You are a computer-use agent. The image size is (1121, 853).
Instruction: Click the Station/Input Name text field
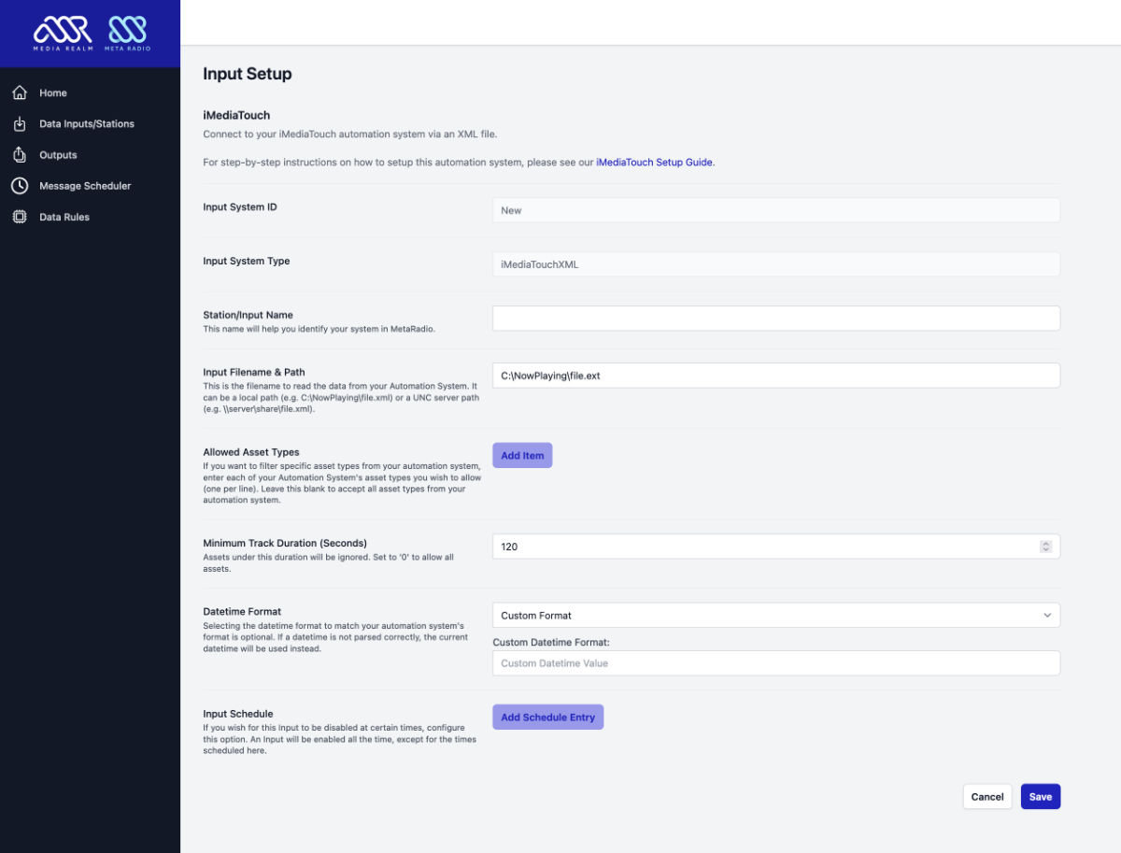775,318
